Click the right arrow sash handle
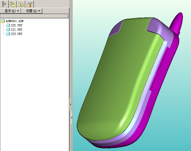This screenshot has width=191, height=151. [x=72, y=118]
